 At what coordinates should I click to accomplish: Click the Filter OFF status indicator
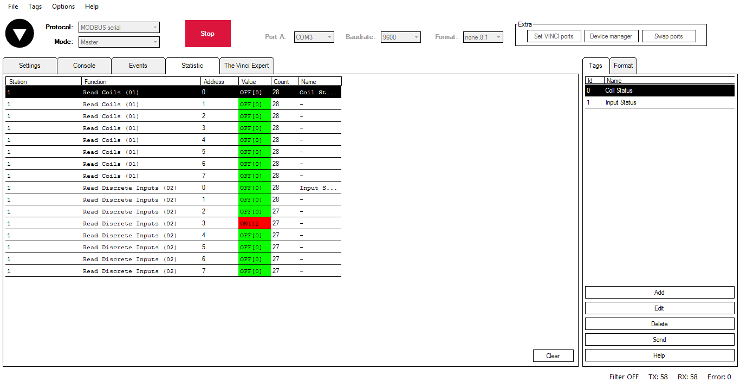click(x=624, y=377)
